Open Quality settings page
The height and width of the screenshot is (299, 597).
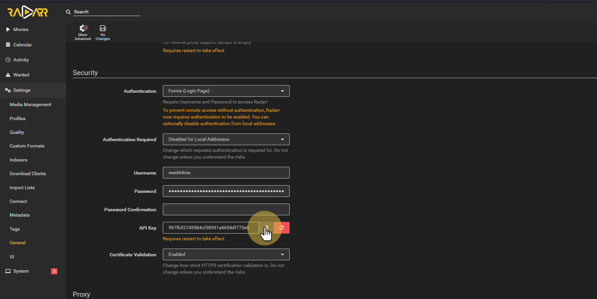click(x=17, y=132)
